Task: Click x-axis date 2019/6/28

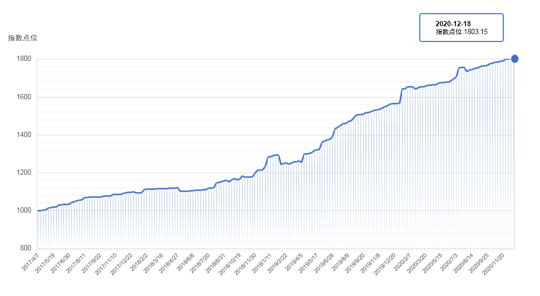Action: point(324,263)
